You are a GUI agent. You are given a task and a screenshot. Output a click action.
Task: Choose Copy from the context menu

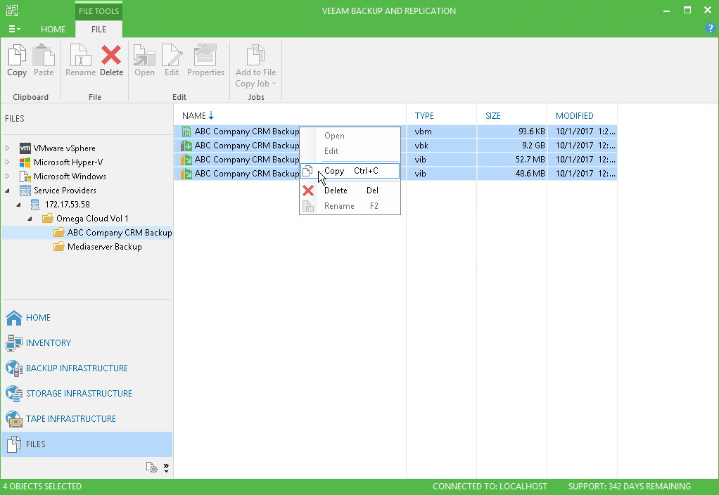pyautogui.click(x=350, y=171)
